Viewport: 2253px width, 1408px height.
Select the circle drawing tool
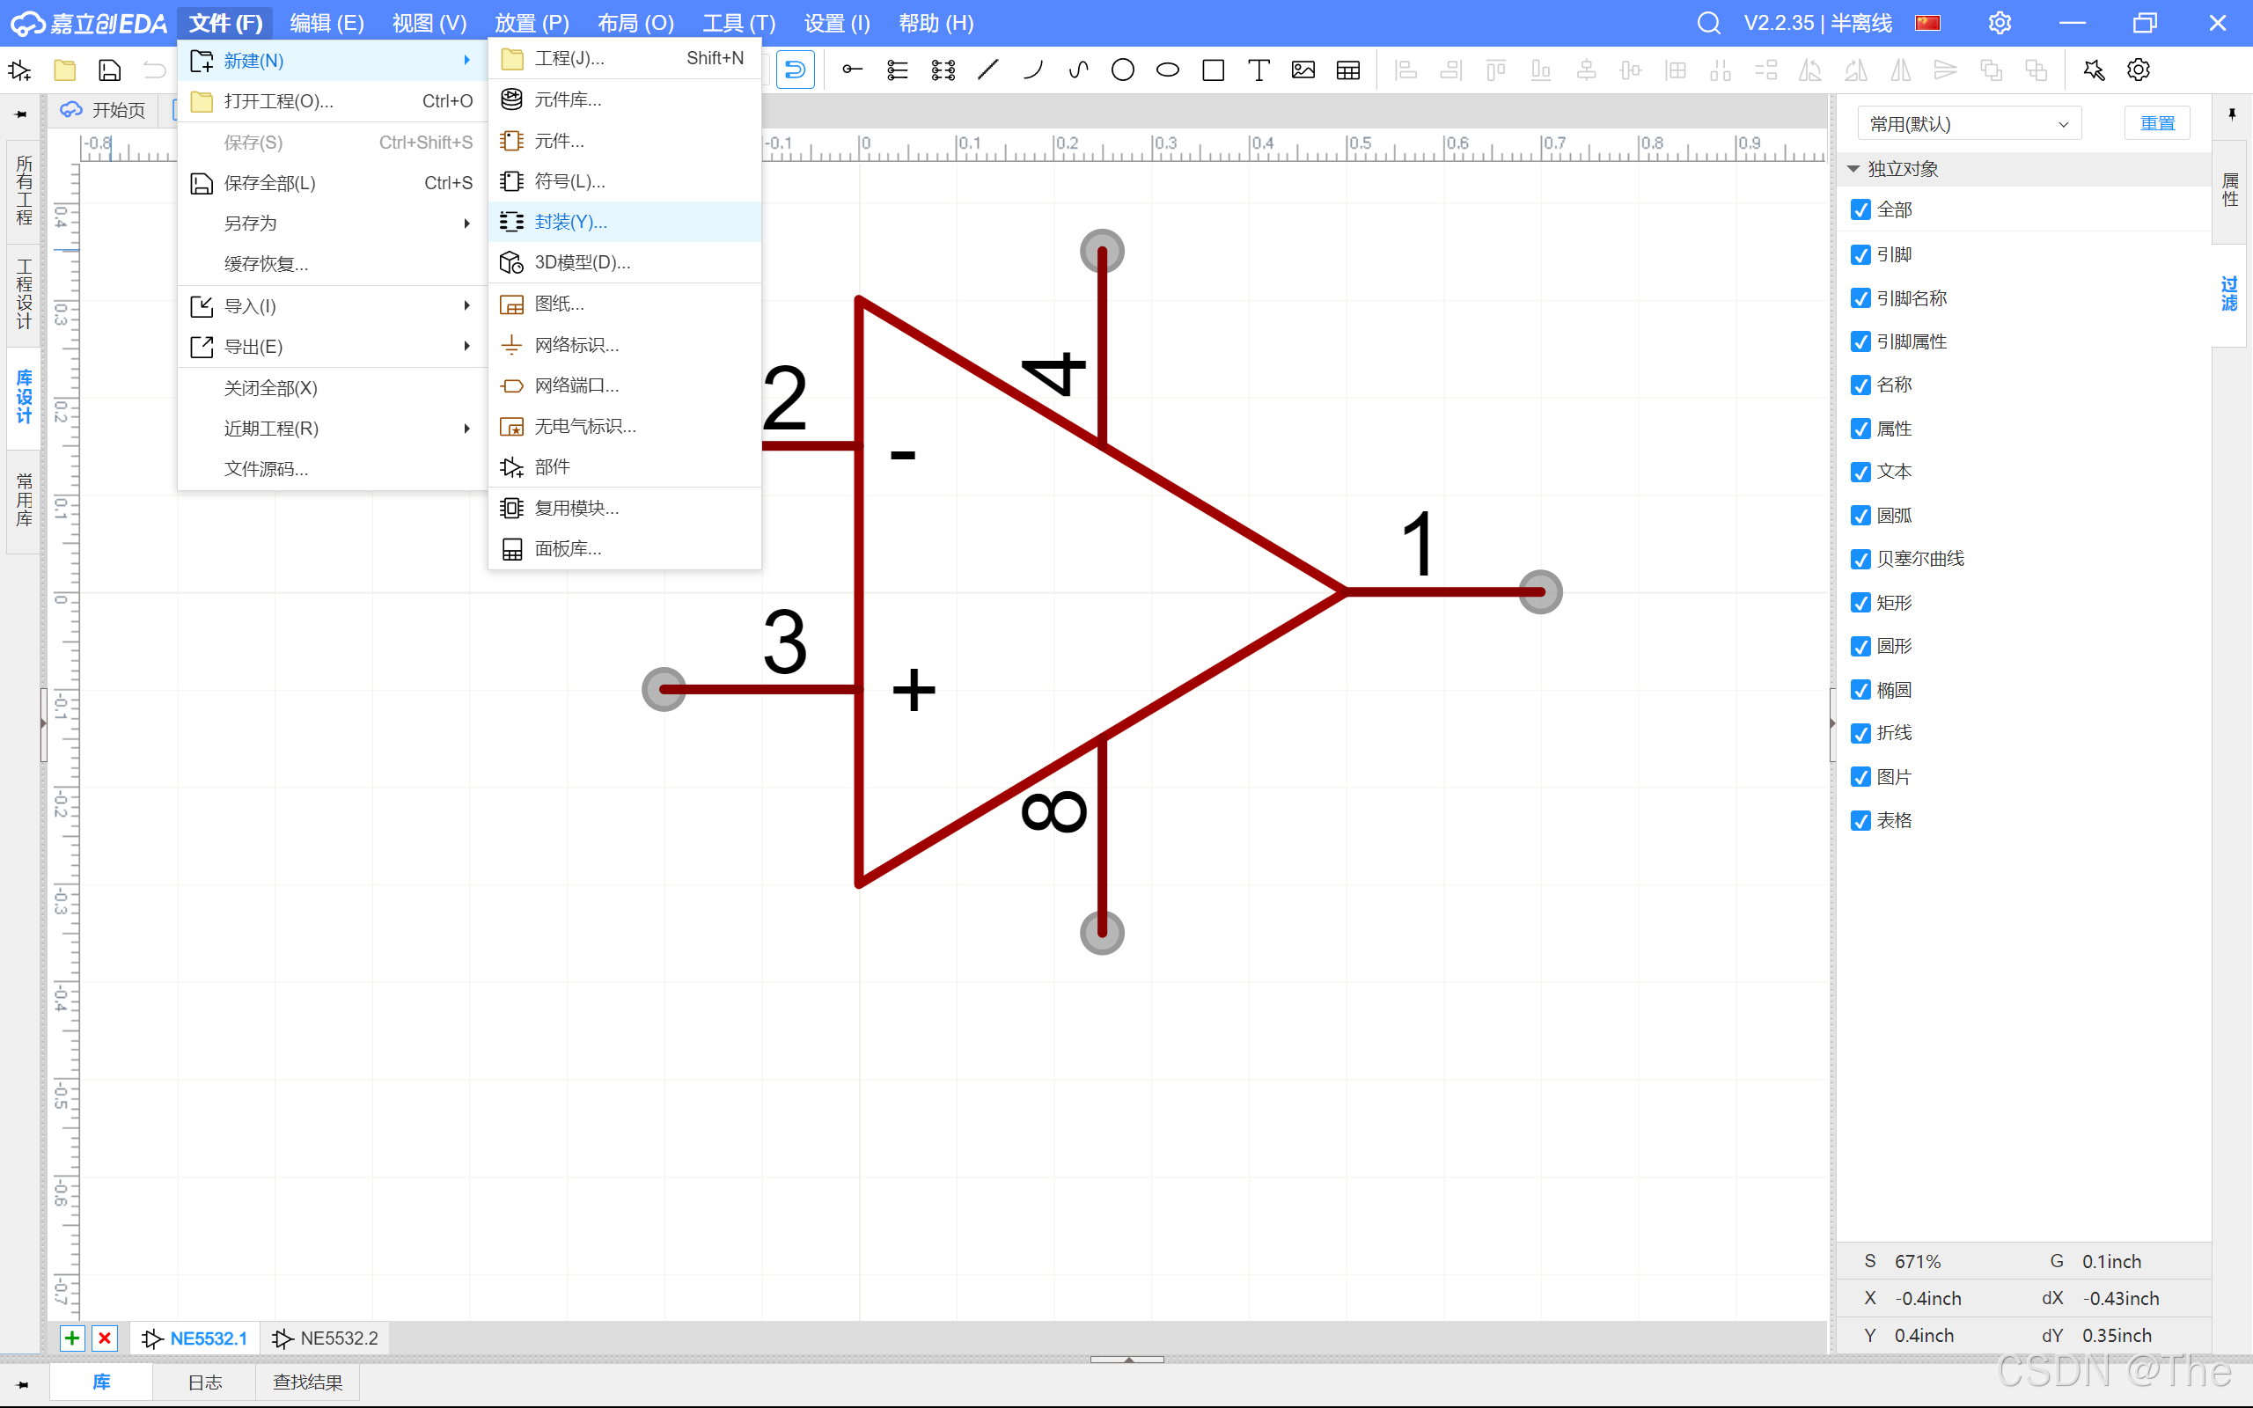tap(1123, 70)
